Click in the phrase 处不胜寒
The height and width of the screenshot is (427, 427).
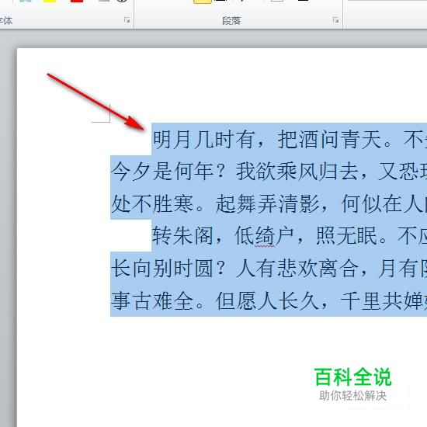tap(152, 203)
